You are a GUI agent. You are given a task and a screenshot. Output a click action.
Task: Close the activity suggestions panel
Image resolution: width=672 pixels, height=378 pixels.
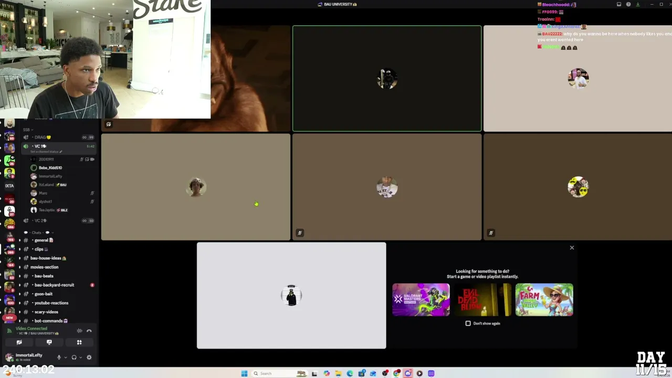coord(572,248)
